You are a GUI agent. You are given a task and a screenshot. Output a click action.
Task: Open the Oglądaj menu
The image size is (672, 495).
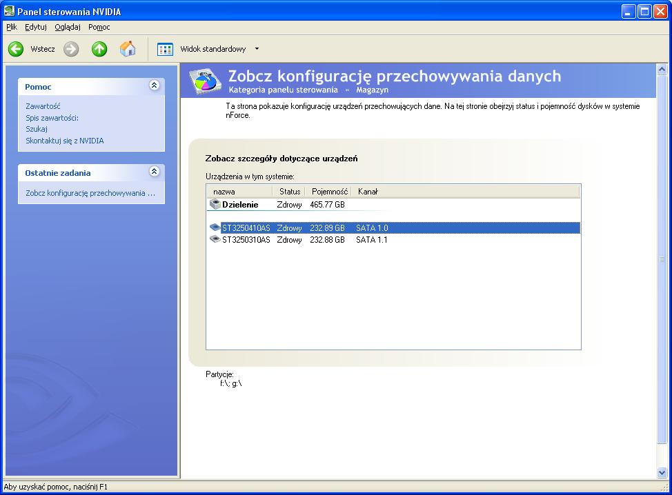coord(68,27)
